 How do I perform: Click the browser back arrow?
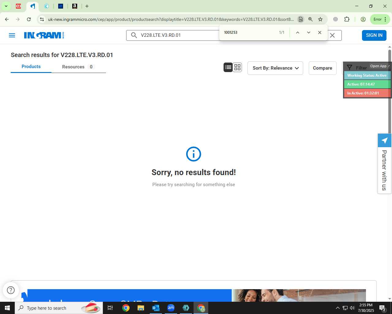point(7,19)
